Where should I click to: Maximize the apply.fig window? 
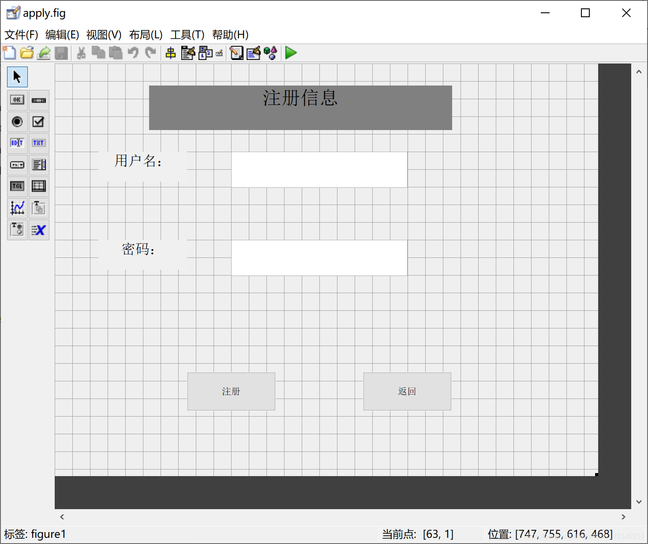(585, 13)
